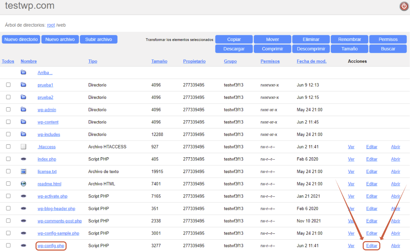Click Ver for readme.html
The width and height of the screenshot is (410, 251).
click(x=351, y=184)
